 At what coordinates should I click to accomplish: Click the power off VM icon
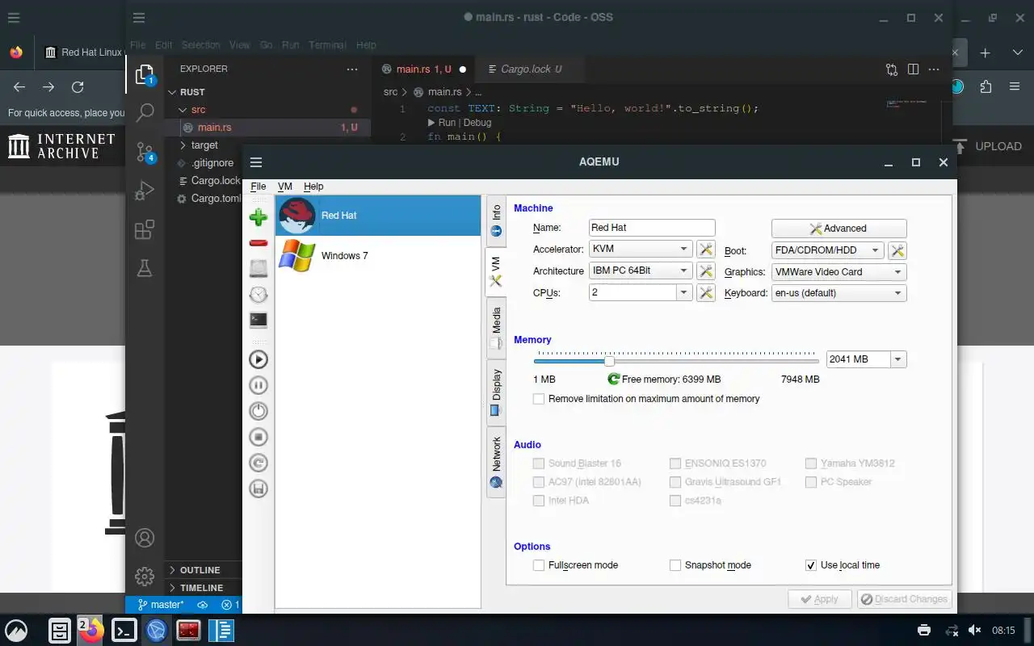[x=258, y=411]
